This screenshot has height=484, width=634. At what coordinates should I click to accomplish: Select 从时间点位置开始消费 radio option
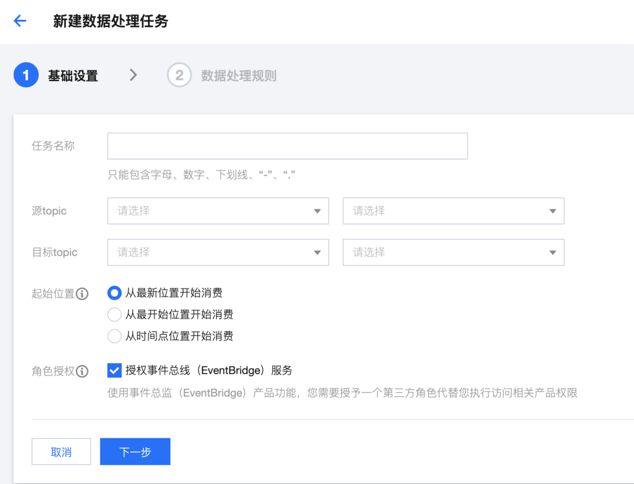(114, 336)
